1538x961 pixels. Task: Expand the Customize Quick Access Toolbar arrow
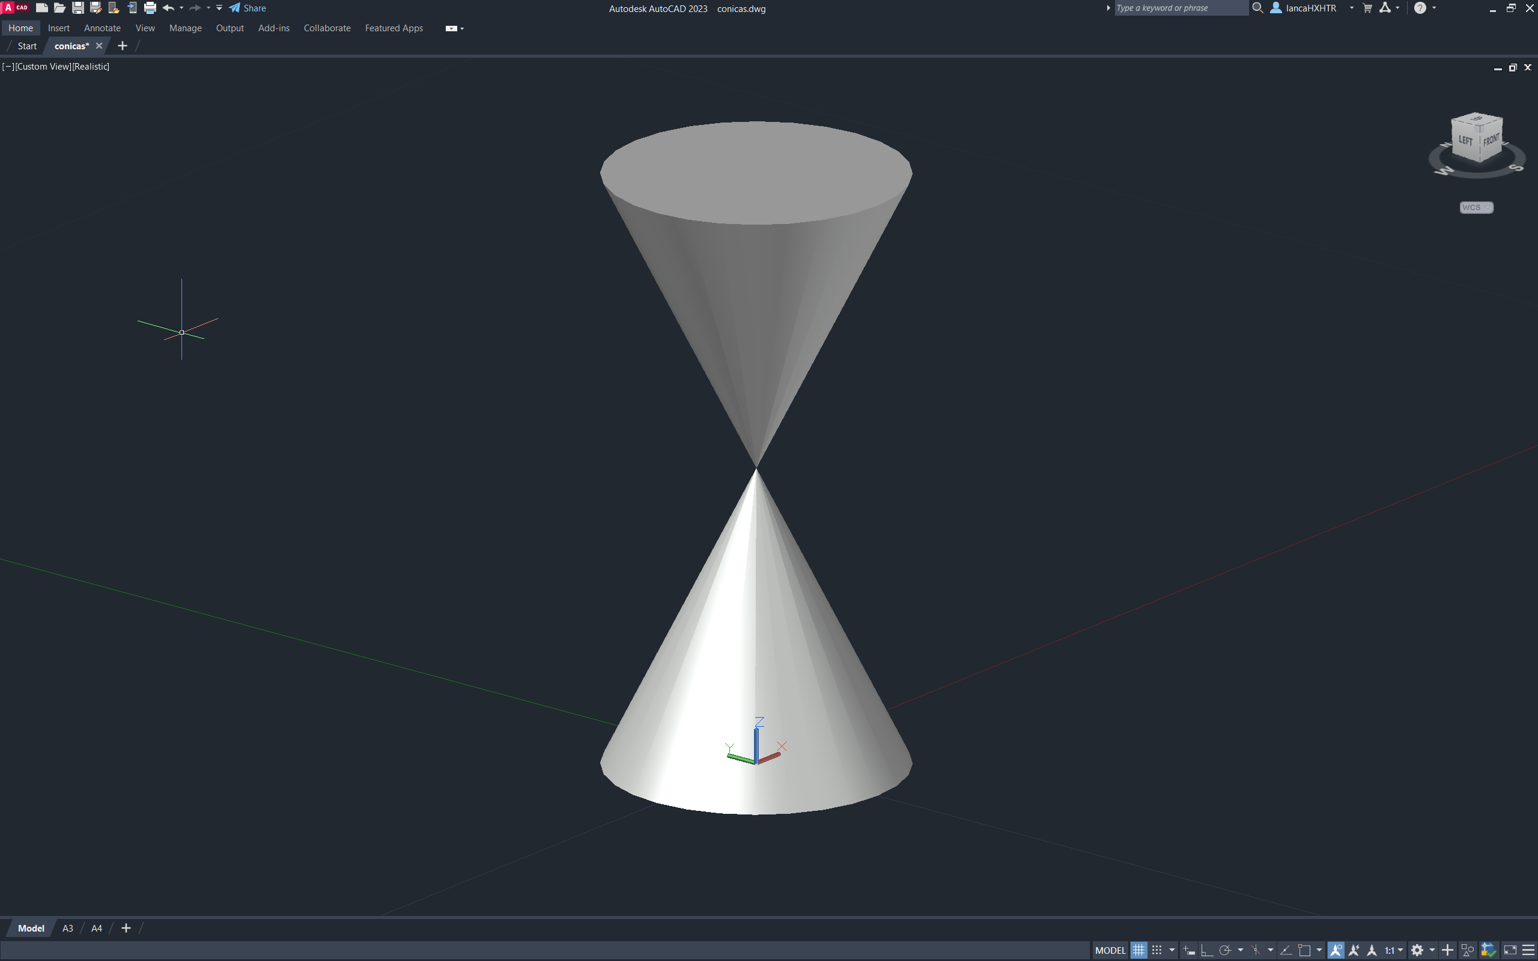tap(219, 8)
